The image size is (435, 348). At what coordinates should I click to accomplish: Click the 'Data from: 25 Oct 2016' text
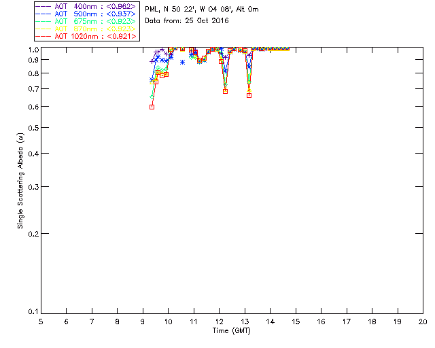pos(187,21)
